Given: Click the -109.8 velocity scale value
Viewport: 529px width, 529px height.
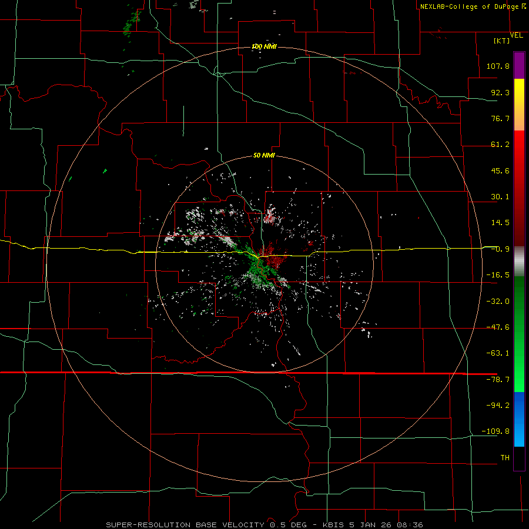Looking at the screenshot, I should [495, 431].
